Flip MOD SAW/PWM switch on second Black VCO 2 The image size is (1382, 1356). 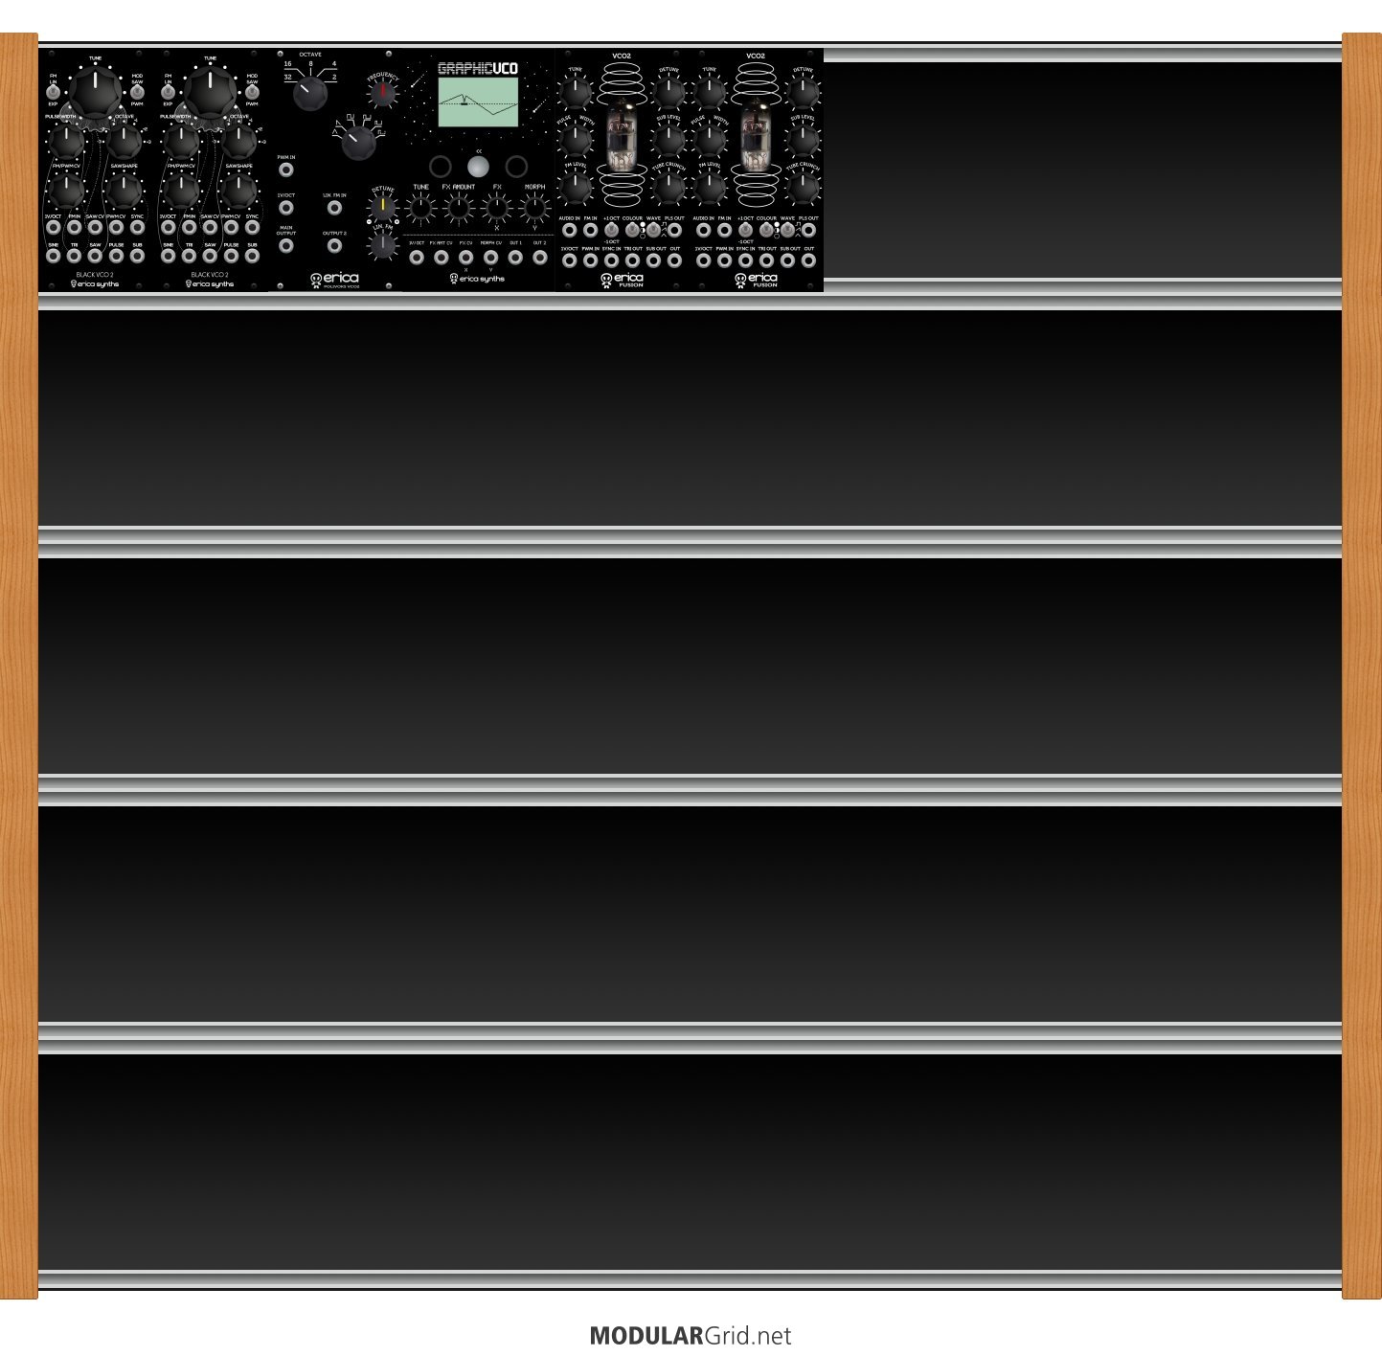tap(252, 91)
